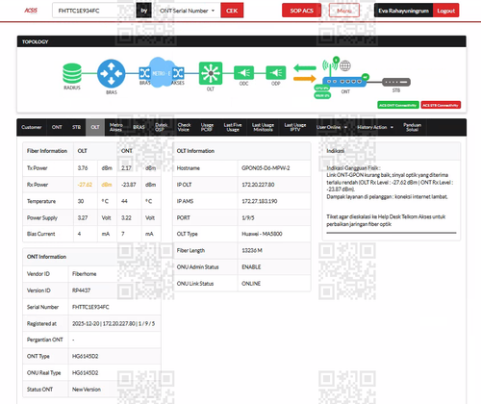Switch to the STB tab
Viewport: 481px width, 404px height.
coord(76,127)
